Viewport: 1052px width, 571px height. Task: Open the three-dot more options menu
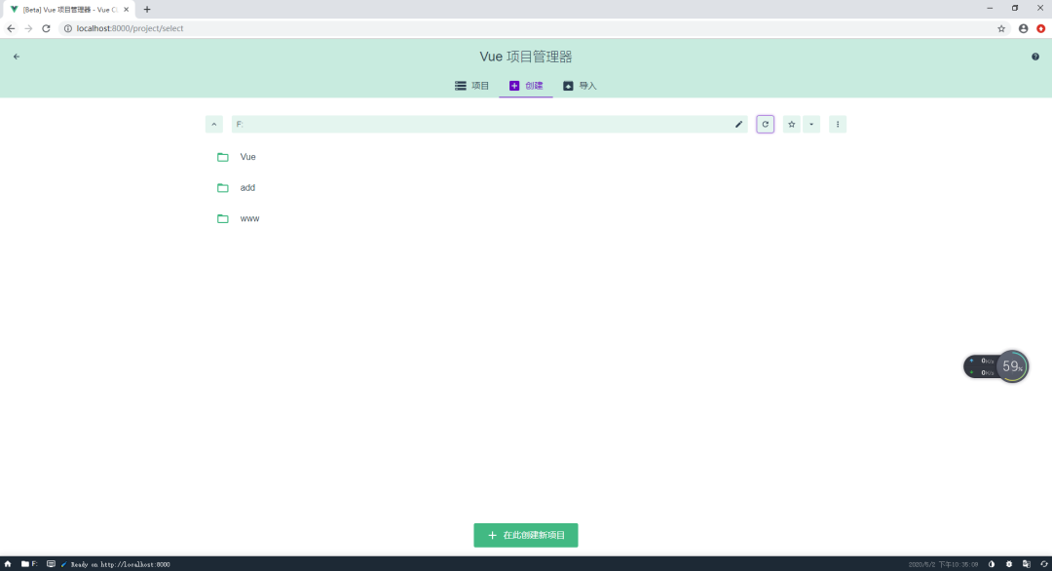click(838, 125)
